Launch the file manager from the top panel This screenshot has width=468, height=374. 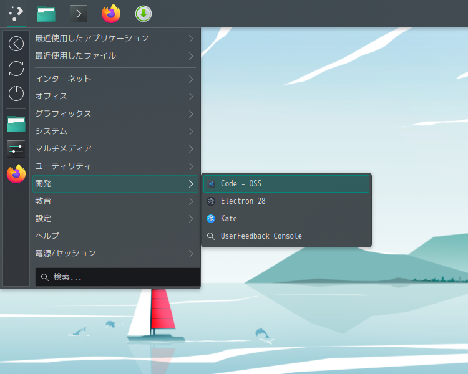[46, 14]
